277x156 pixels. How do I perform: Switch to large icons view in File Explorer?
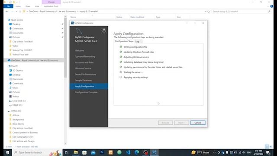pos(271,146)
